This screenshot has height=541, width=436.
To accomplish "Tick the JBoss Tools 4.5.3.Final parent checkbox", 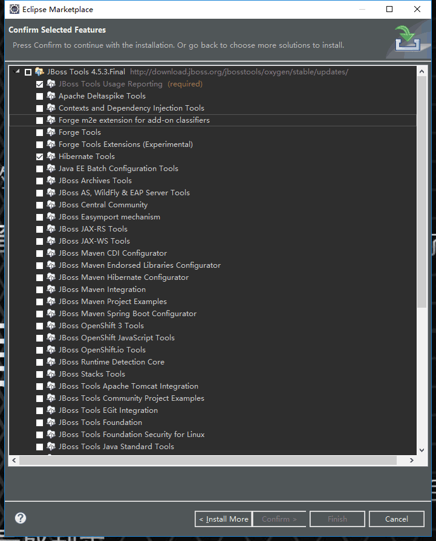I will [28, 72].
